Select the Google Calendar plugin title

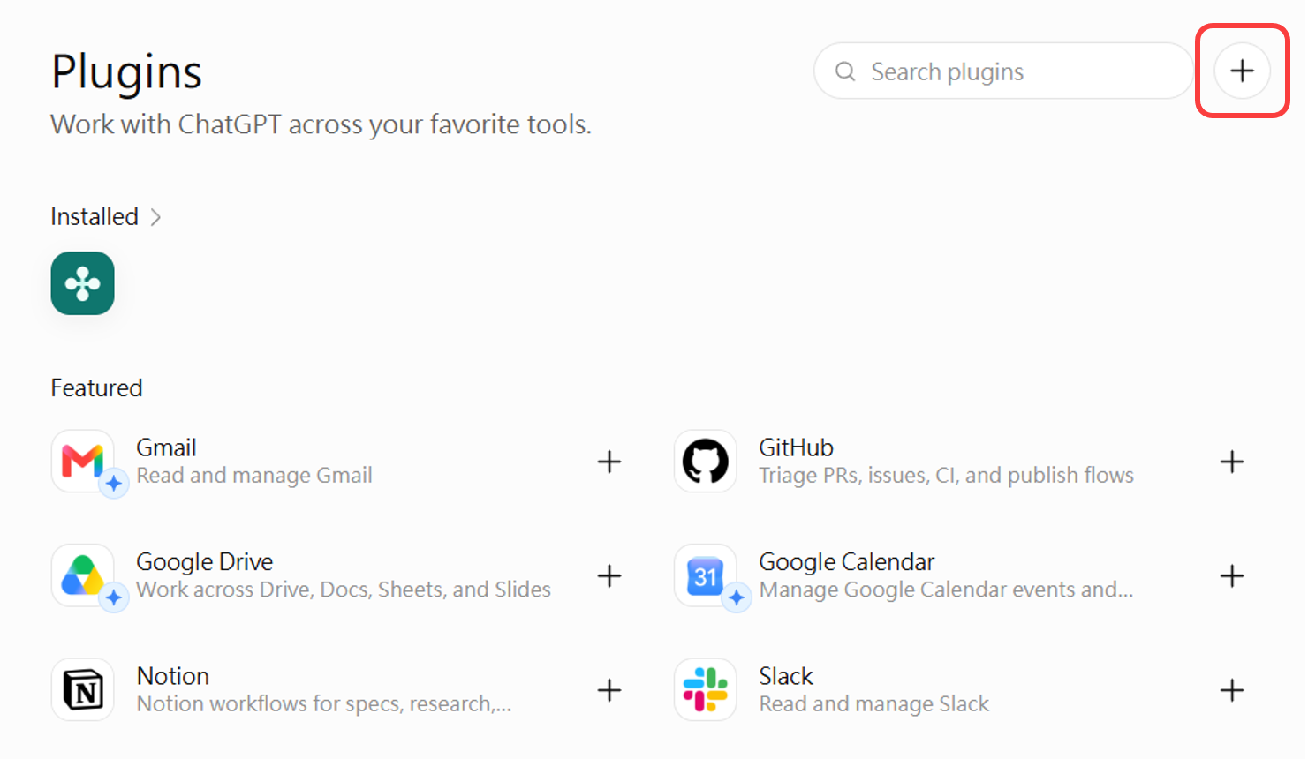846,562
